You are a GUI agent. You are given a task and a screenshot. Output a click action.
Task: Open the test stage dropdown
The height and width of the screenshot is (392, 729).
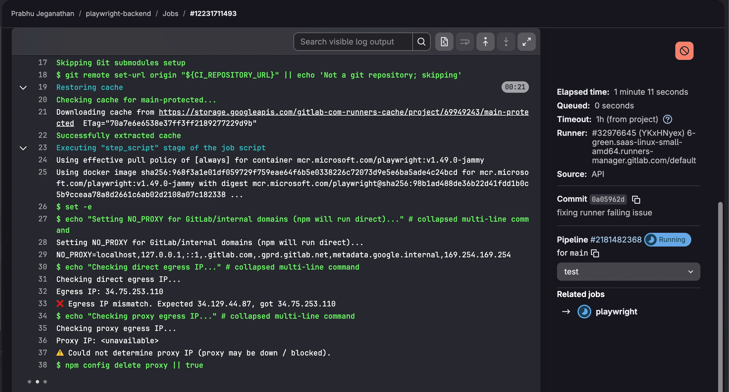[x=628, y=272]
